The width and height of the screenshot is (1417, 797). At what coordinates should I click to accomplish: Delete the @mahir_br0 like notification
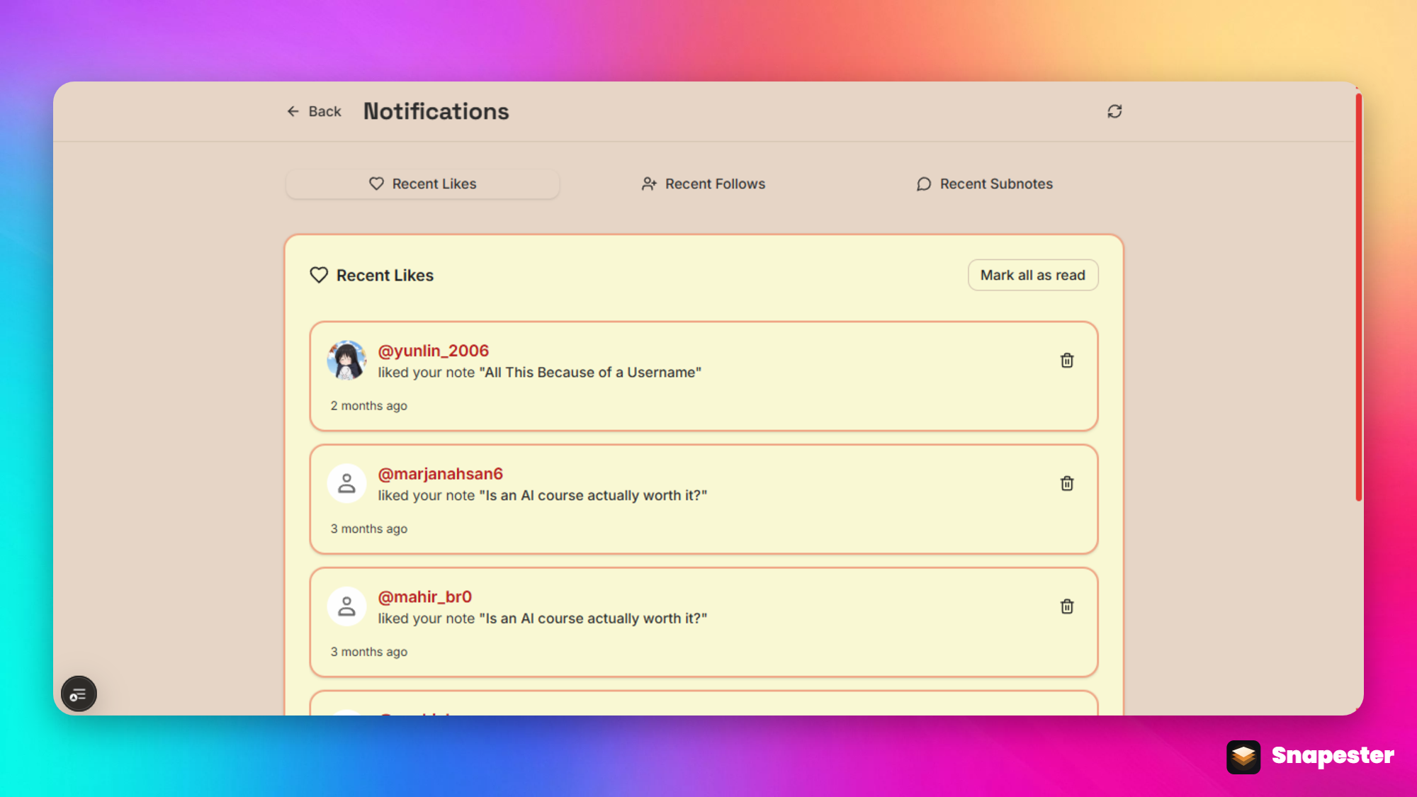(x=1066, y=606)
